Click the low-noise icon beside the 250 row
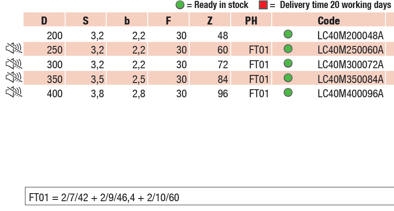Viewport: 394px width, 211px height. coord(14,49)
